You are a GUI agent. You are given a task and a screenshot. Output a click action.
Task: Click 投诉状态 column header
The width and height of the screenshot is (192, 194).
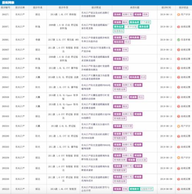coord(184,8)
